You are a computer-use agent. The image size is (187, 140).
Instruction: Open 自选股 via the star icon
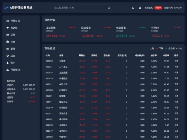point(8,28)
